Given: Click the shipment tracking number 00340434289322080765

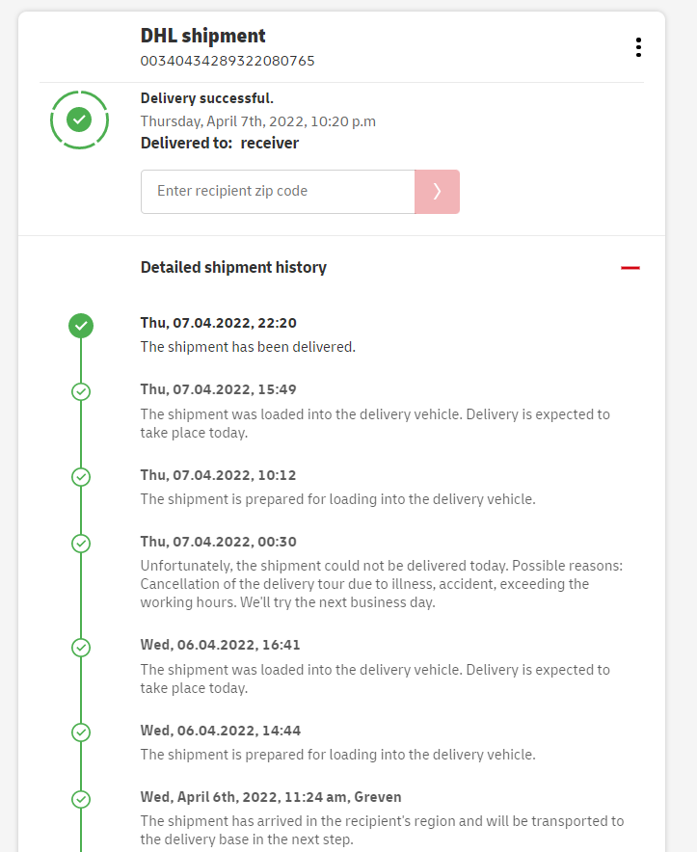Looking at the screenshot, I should pyautogui.click(x=228, y=61).
